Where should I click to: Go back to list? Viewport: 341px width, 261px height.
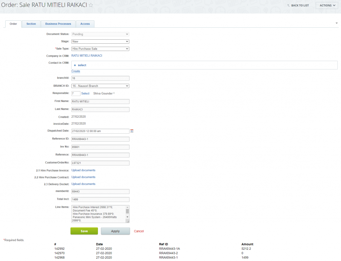(x=298, y=6)
